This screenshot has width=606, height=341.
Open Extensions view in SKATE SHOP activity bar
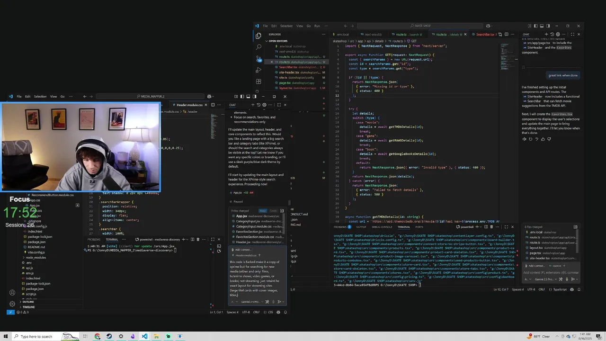point(258,81)
